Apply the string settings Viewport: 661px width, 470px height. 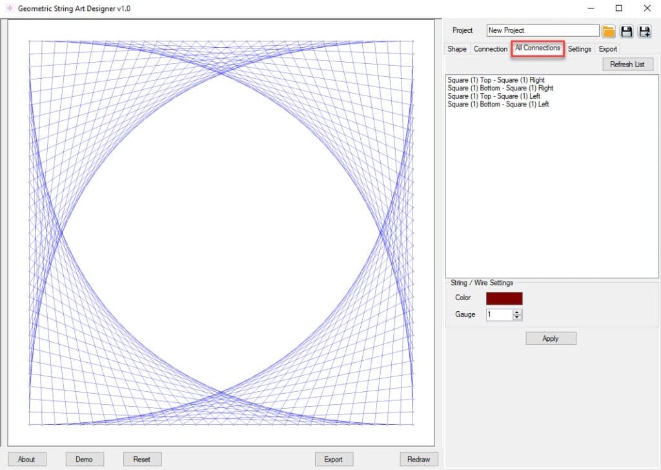pos(551,338)
